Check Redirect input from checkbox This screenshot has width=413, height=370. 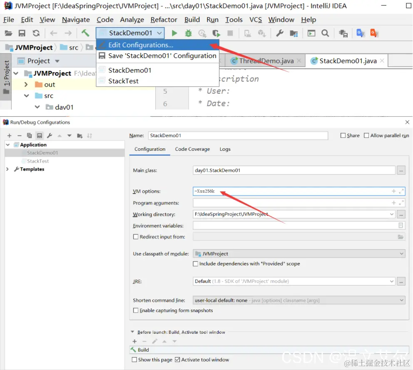point(136,237)
